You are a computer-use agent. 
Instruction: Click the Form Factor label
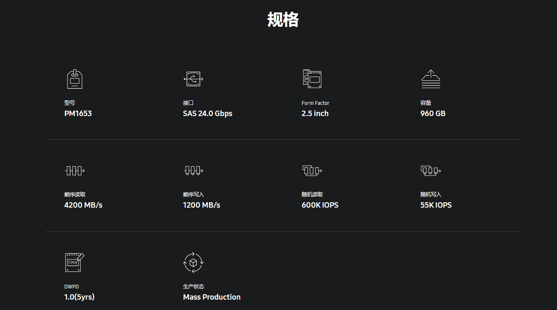(316, 103)
